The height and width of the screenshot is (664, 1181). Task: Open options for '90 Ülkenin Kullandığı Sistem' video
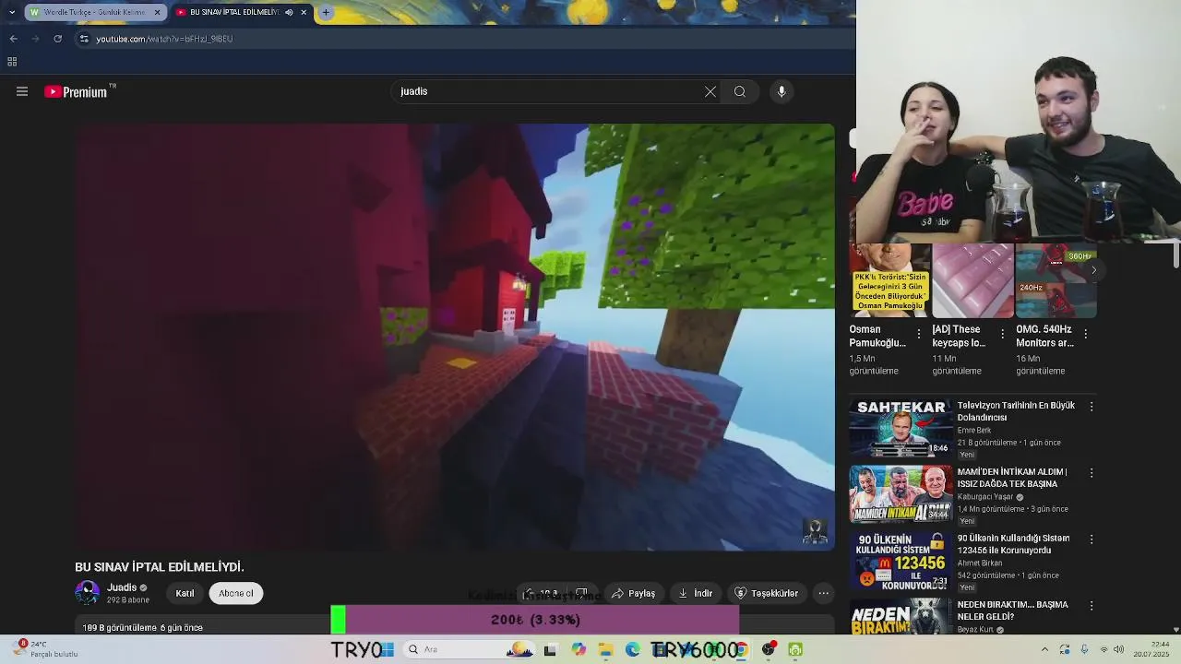click(x=1092, y=539)
